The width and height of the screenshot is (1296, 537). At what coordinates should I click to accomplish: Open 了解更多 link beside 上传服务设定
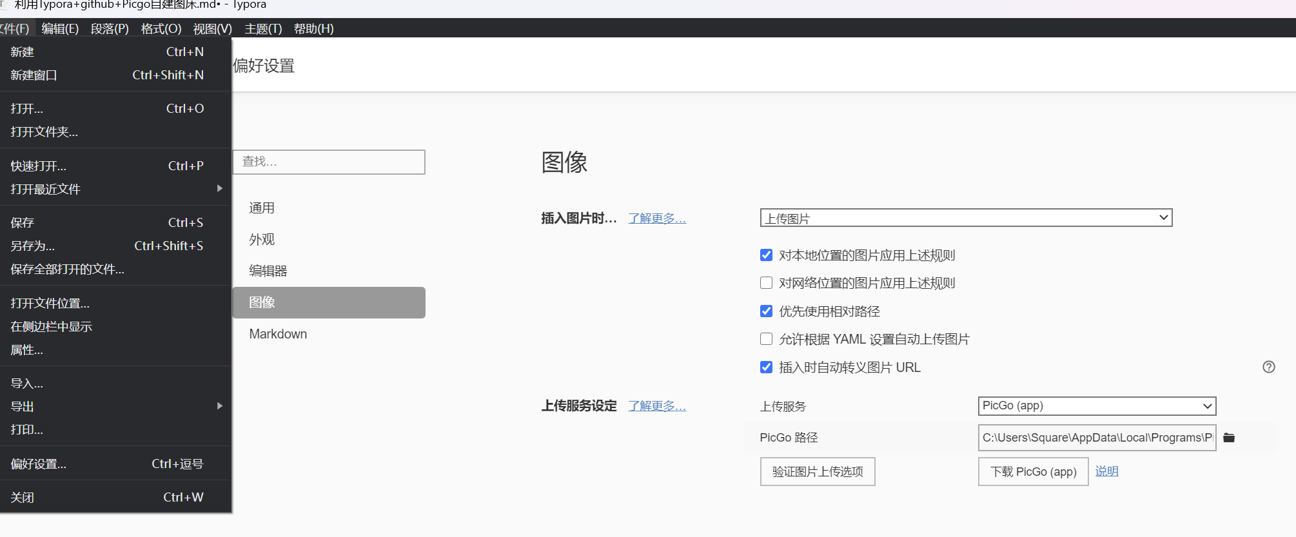657,406
